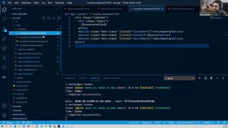Image resolution: width=228 pixels, height=128 pixels.
Task: Open the Help menu
Action: click(69, 3)
